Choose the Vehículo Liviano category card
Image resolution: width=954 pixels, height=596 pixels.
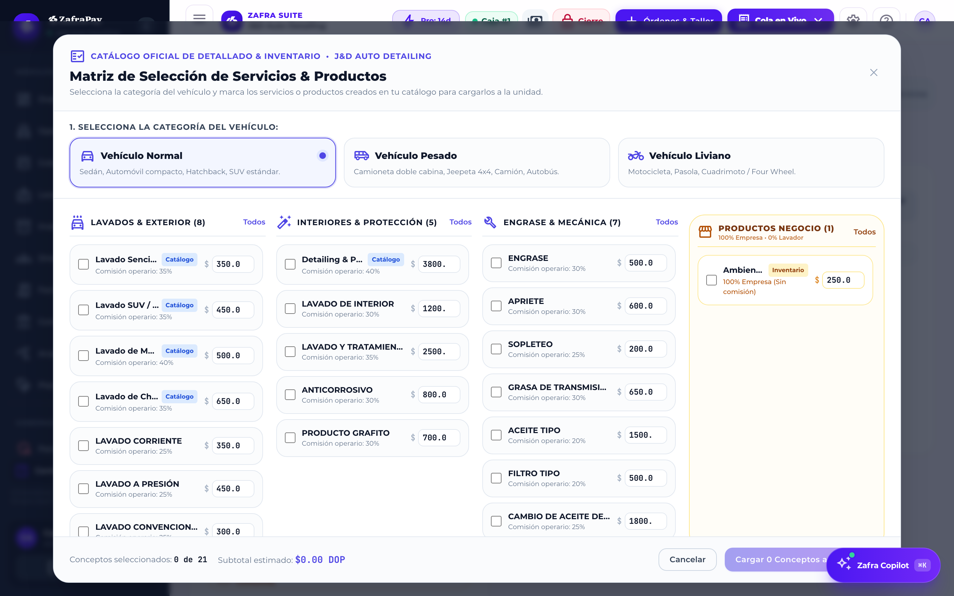click(x=751, y=162)
